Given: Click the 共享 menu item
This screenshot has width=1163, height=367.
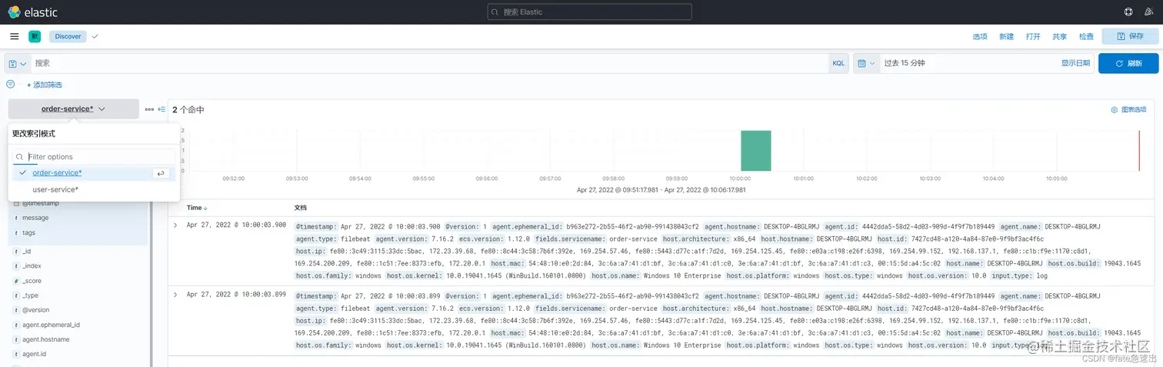Looking at the screenshot, I should click(x=1060, y=37).
